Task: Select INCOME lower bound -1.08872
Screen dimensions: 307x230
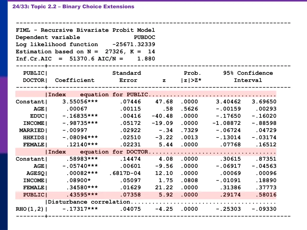Action: tap(227, 123)
